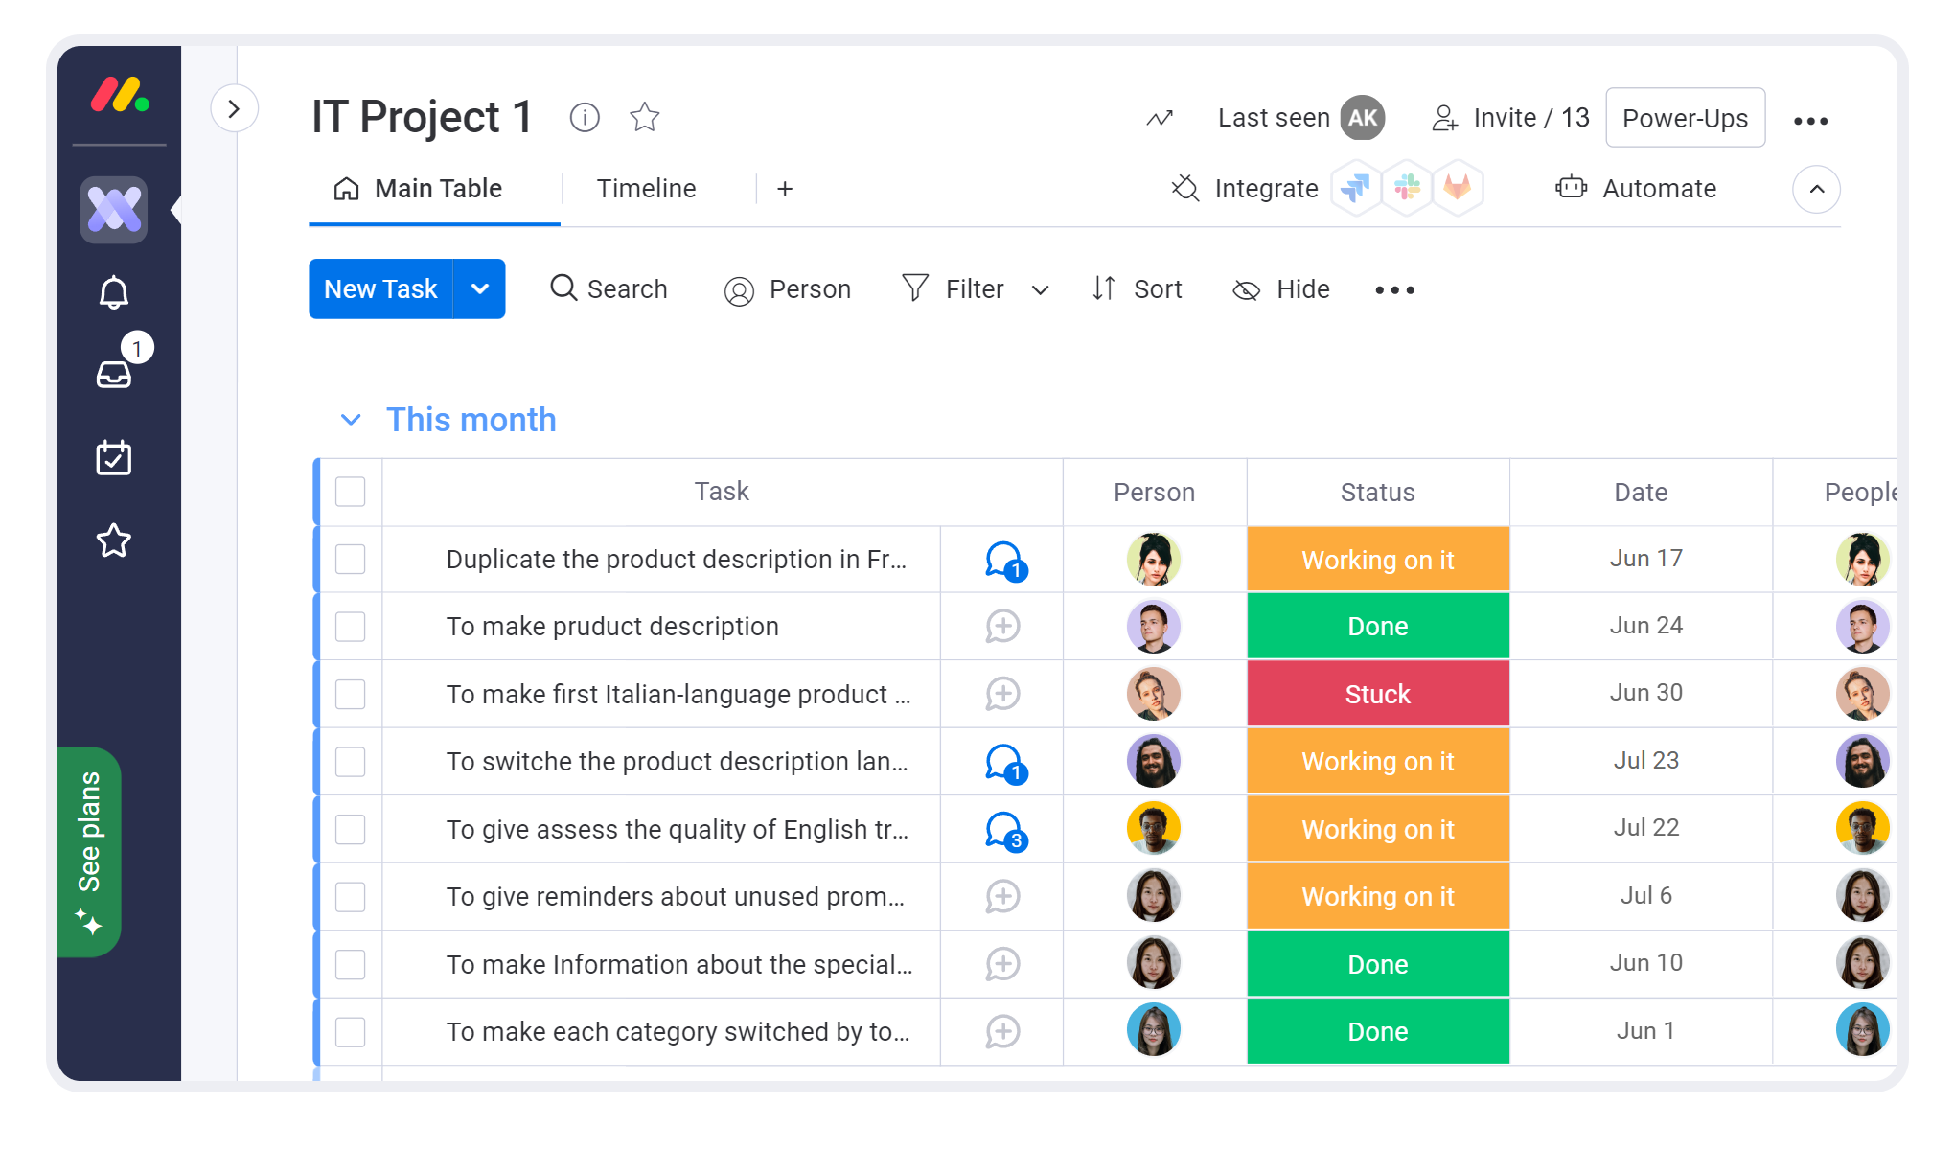Viewport: 1955px width, 1150px height.
Task: Open the New Task dropdown arrow
Action: (x=480, y=288)
